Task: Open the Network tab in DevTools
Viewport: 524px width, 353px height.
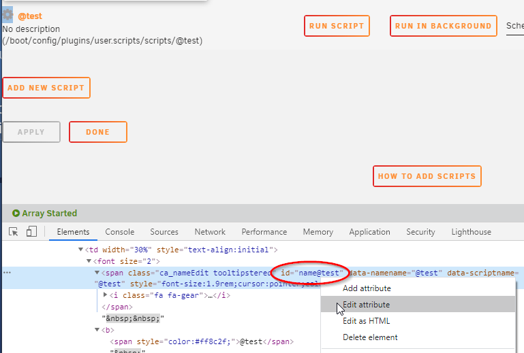Action: tap(210, 231)
